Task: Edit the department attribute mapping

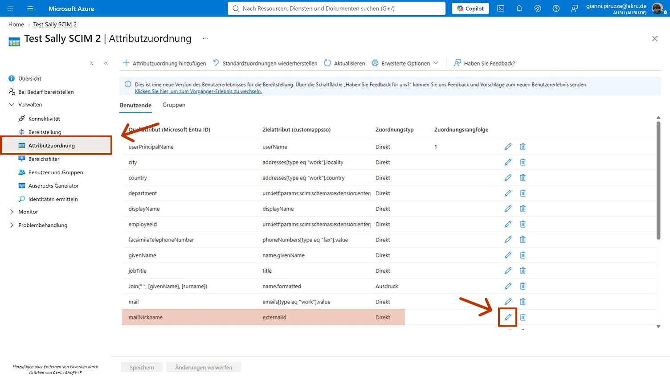Action: pyautogui.click(x=508, y=193)
